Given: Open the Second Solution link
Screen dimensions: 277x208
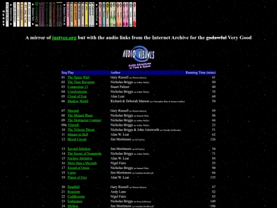Looking at the screenshot, I should click(79, 149).
